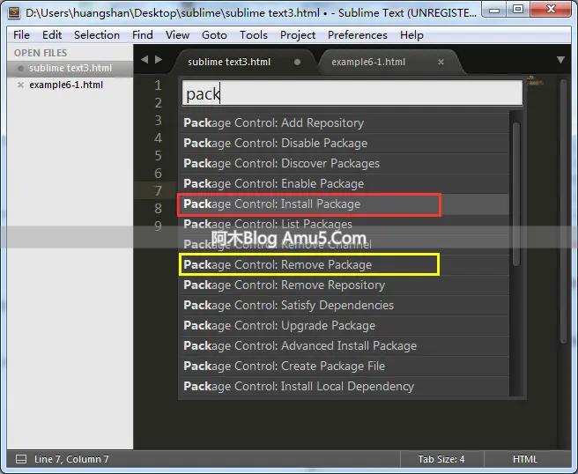Go to previous tab with left arrow

coord(144,59)
